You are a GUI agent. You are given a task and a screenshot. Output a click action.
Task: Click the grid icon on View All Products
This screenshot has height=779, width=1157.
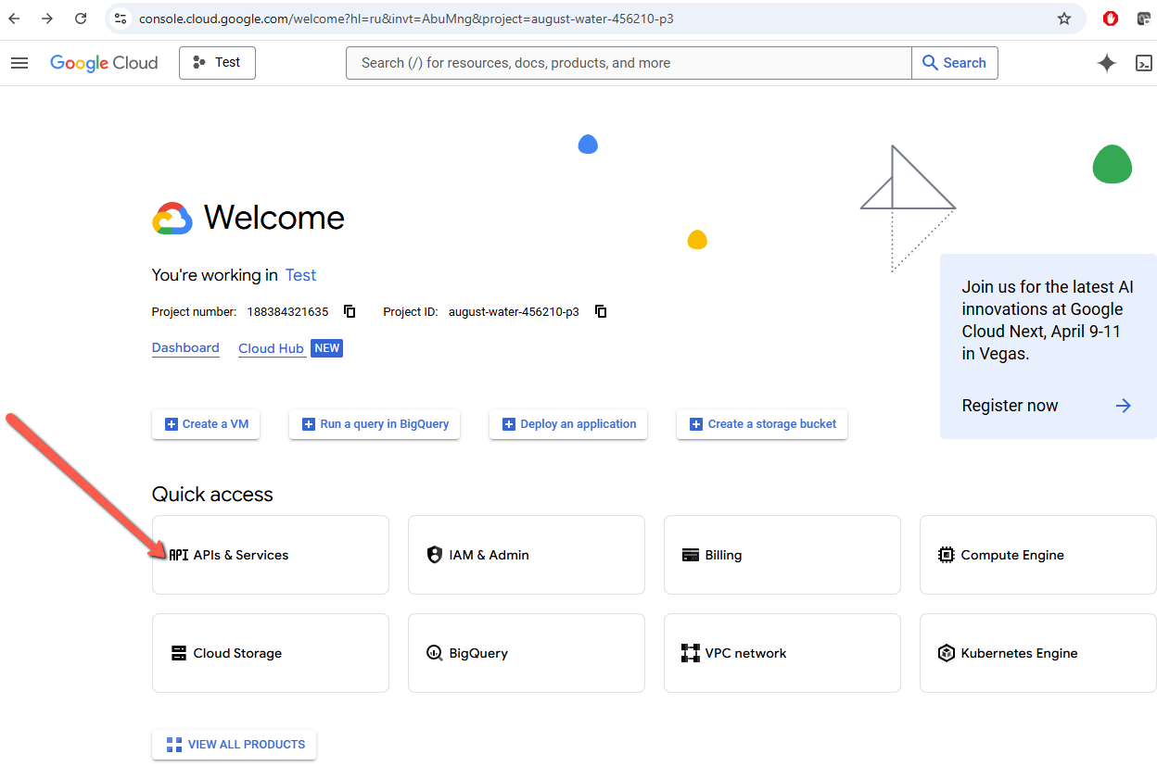[x=173, y=745]
